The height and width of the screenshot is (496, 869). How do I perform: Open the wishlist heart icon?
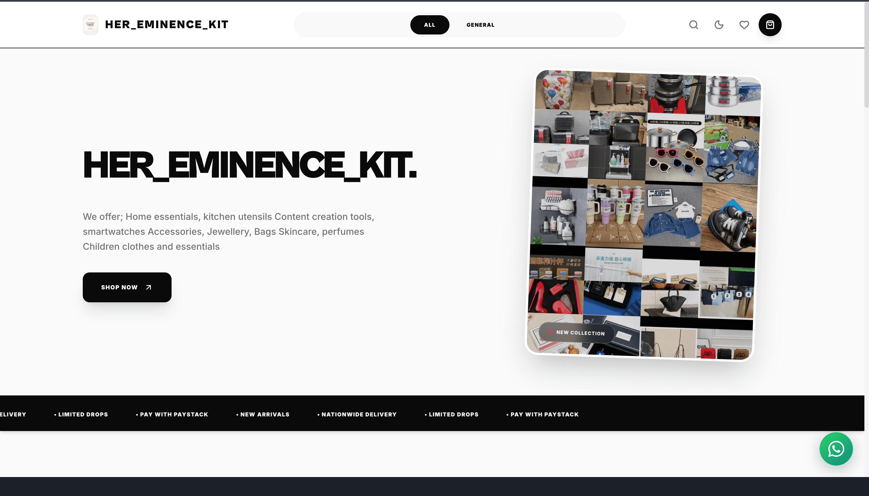click(x=744, y=24)
